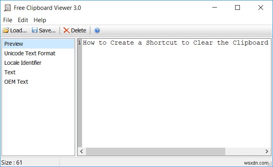
Task: Click the Free Clipboard Viewer app icon
Action: [7, 8]
